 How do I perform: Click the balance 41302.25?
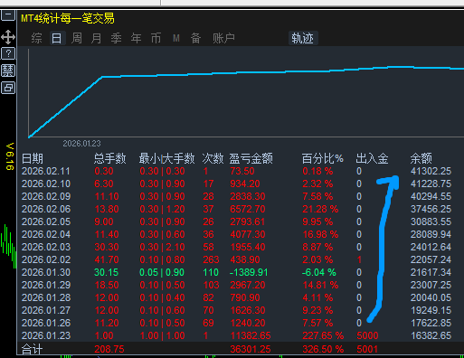pyautogui.click(x=431, y=171)
